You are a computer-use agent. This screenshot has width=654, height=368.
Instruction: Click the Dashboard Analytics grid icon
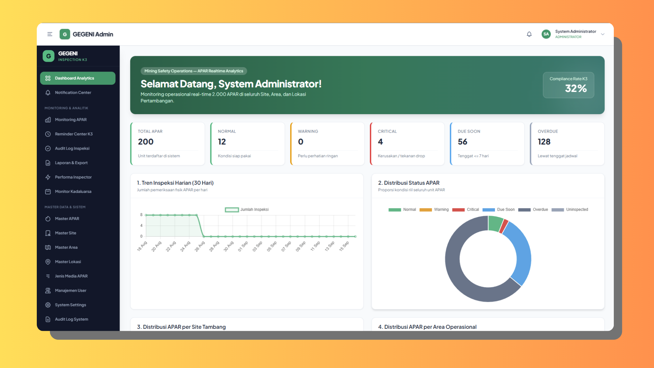coord(48,78)
